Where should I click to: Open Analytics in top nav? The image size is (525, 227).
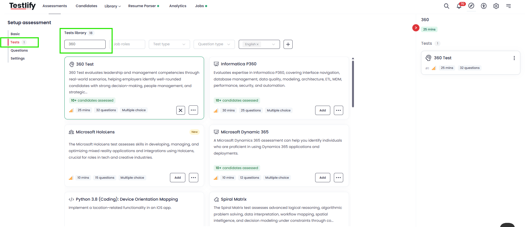[x=178, y=6]
